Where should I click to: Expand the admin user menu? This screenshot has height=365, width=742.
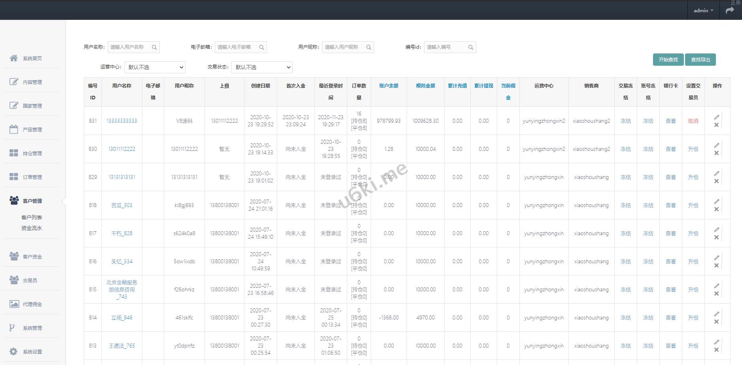[x=703, y=11]
